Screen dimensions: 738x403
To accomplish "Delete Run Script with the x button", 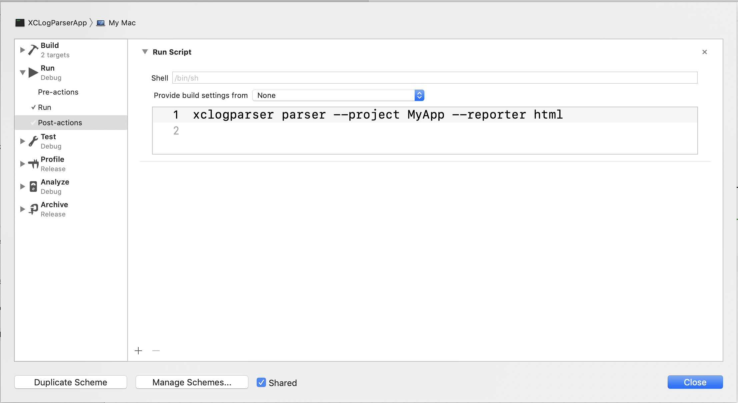I will 704,52.
